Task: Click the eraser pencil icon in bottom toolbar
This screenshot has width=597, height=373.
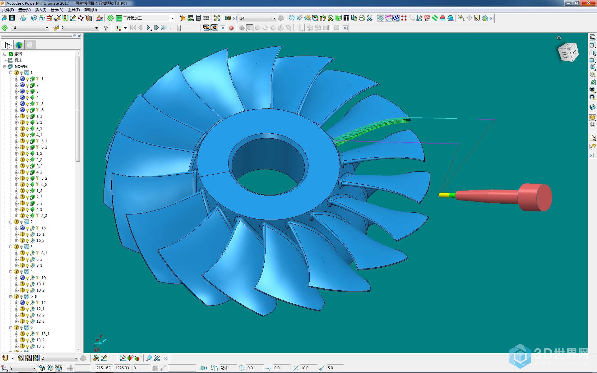Action: pyautogui.click(x=149, y=358)
